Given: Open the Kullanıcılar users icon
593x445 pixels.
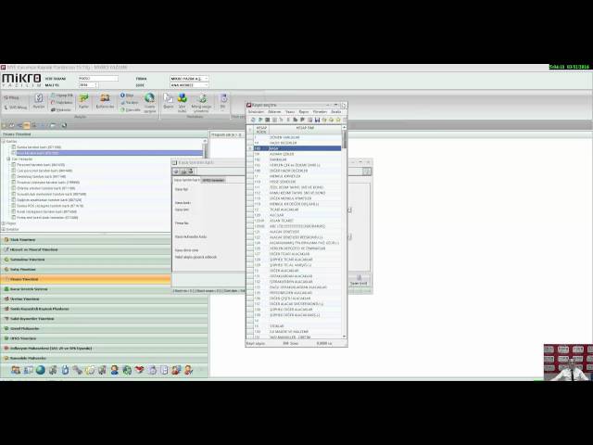Looking at the screenshot, I should (x=105, y=101).
